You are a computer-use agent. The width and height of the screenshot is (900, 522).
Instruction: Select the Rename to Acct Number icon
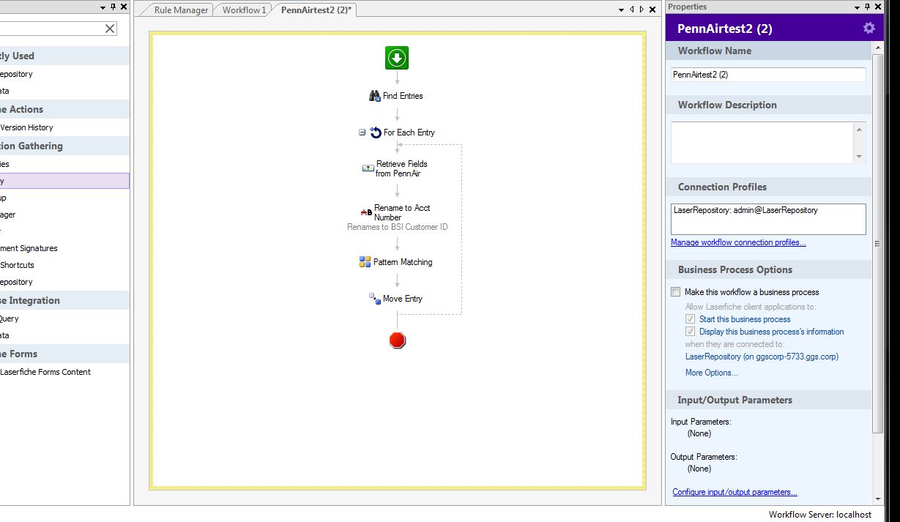pos(366,212)
